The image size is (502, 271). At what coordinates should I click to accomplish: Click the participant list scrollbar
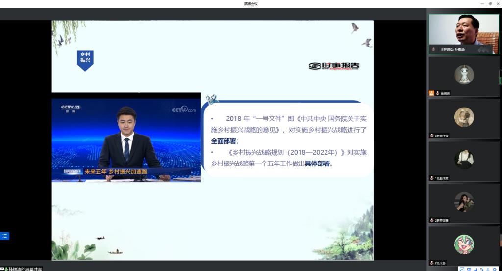(x=500, y=77)
